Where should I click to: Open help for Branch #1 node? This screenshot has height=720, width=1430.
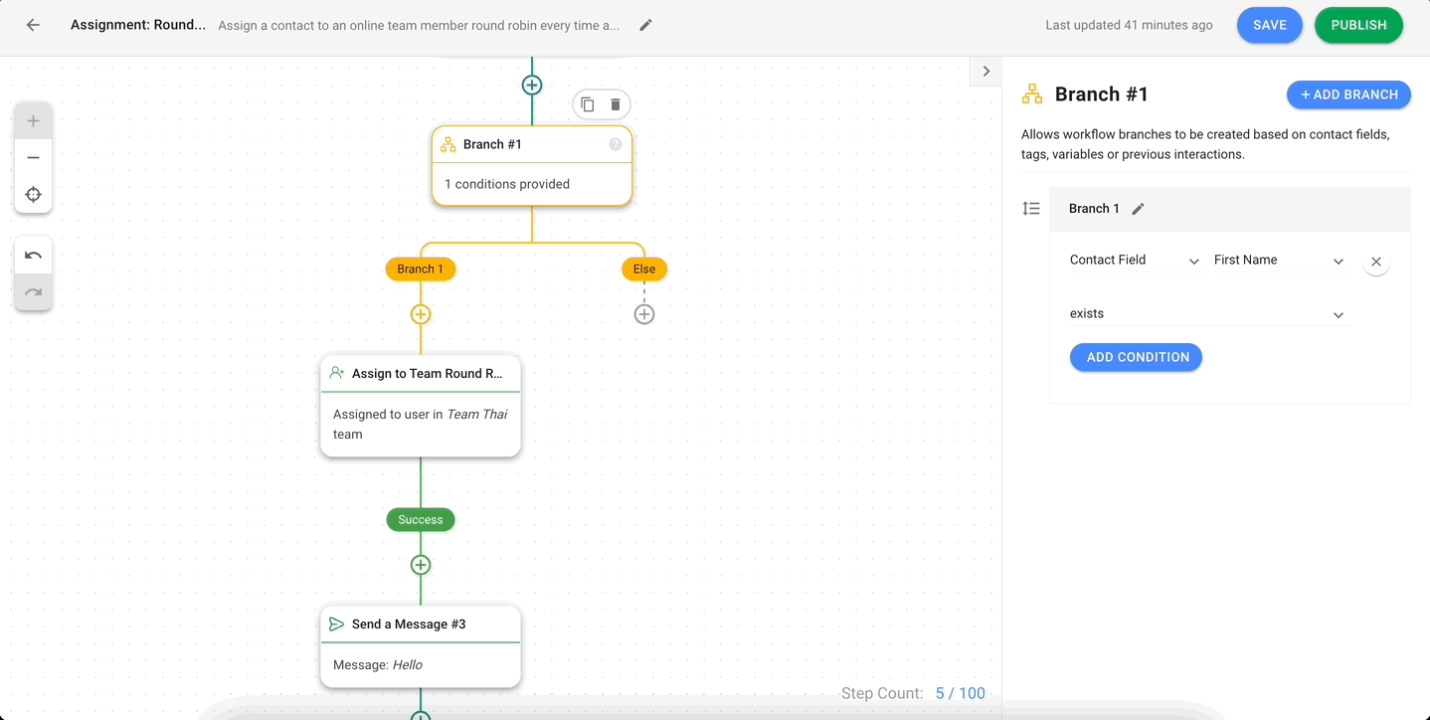click(x=616, y=144)
